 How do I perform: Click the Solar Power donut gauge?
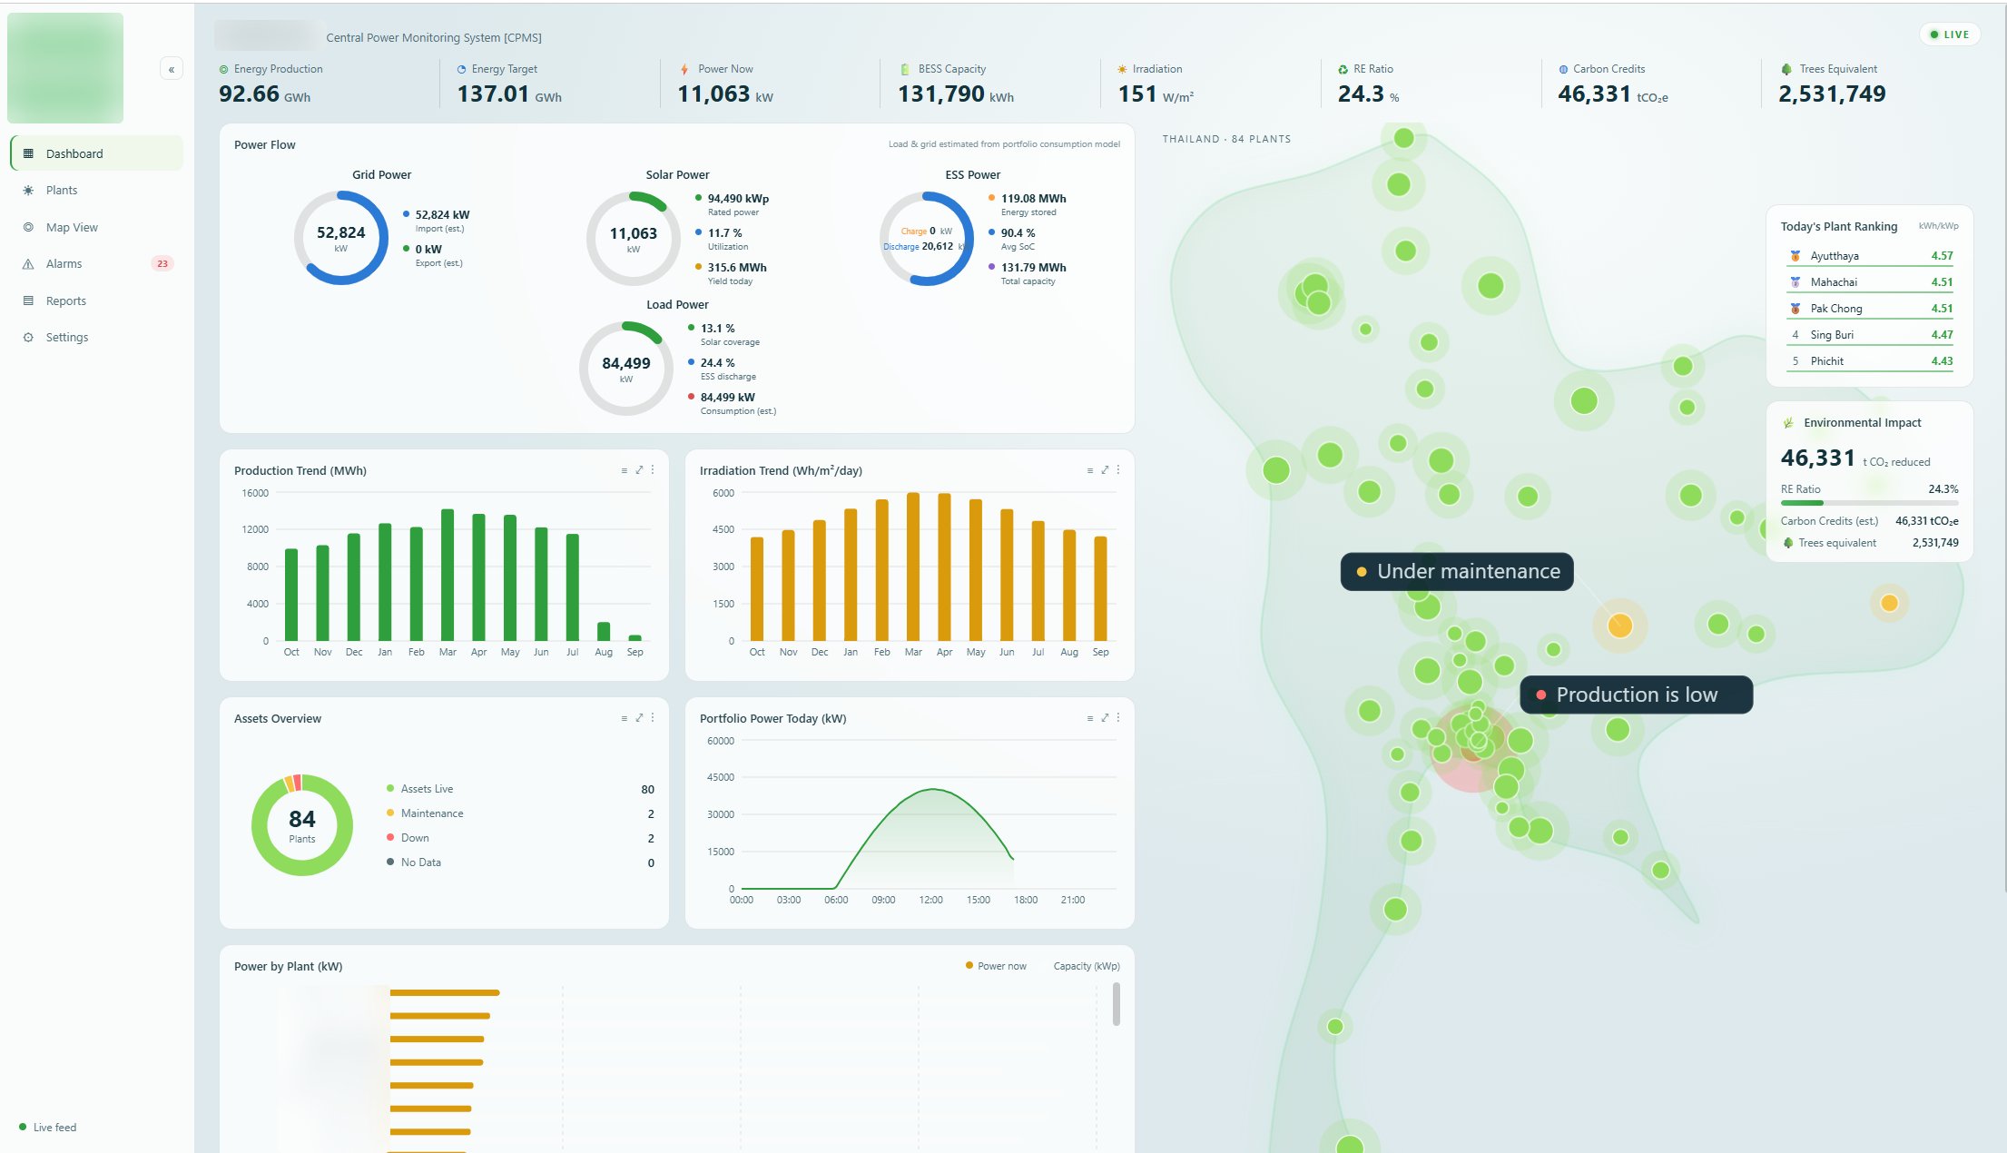(x=634, y=239)
